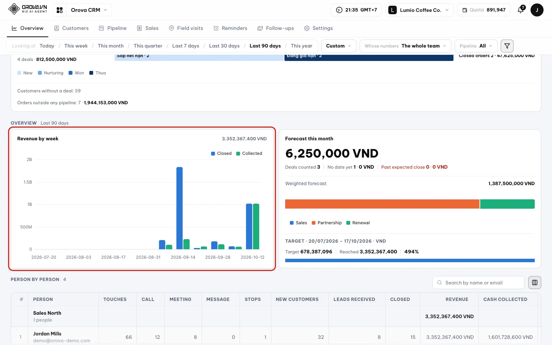The width and height of the screenshot is (552, 345).
Task: Open the Sales tab
Action: pos(148,28)
